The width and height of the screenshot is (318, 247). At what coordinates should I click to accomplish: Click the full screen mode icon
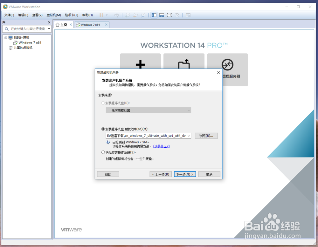[169, 15]
